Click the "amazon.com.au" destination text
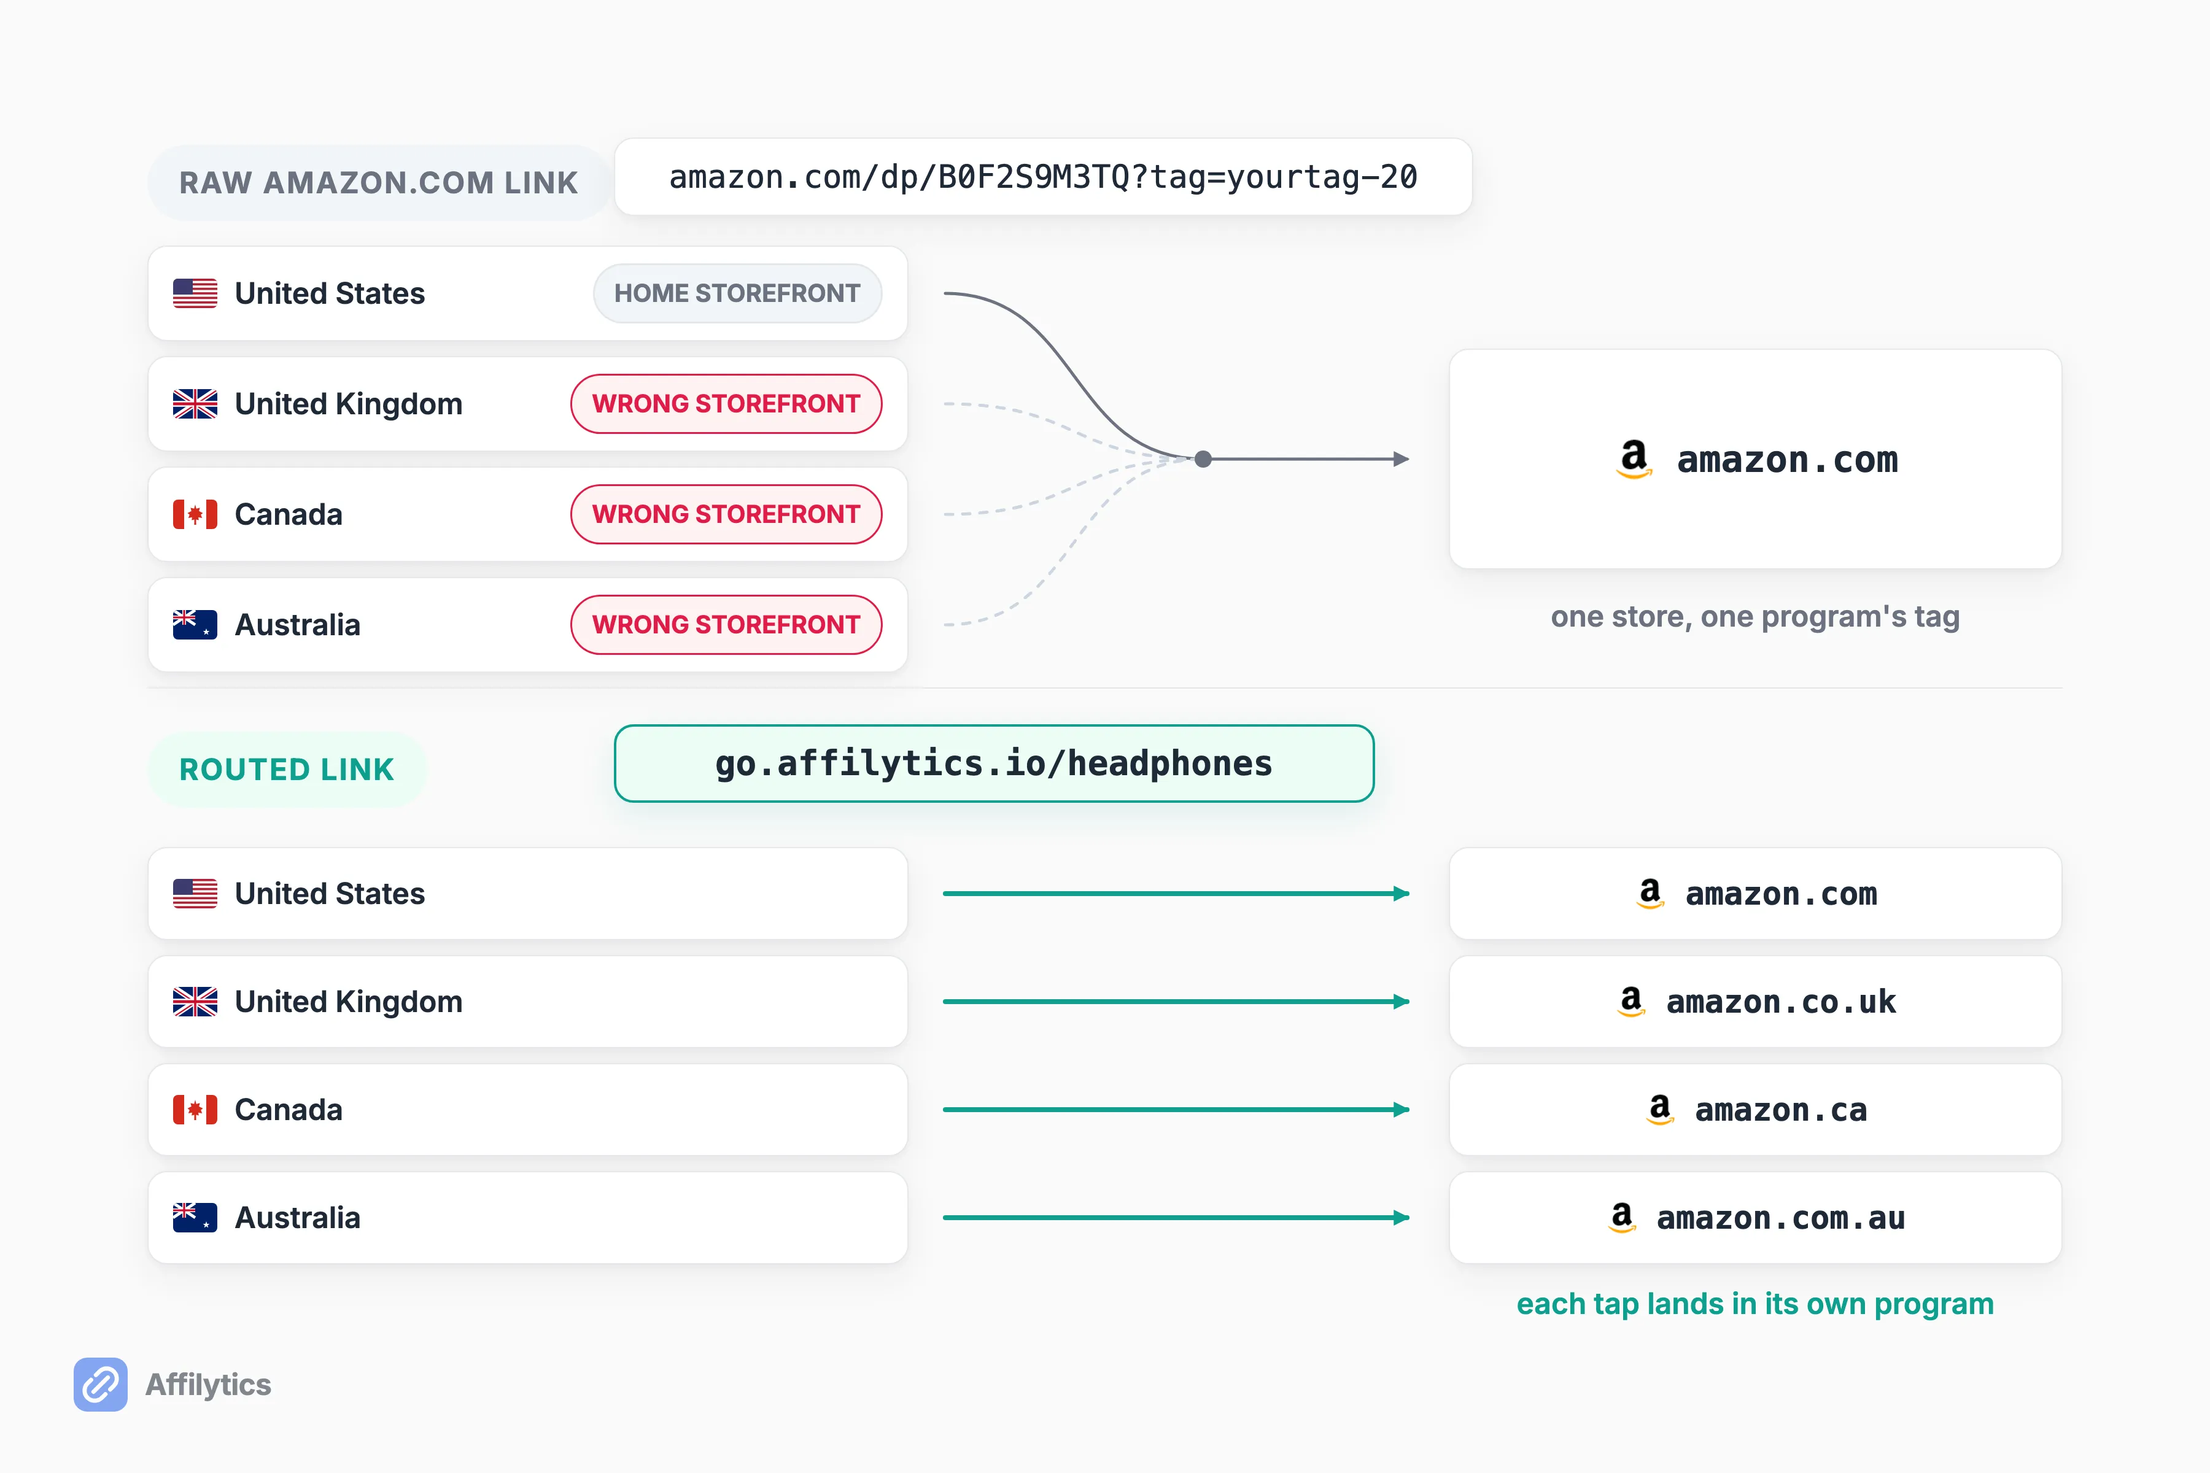Image resolution: width=2210 pixels, height=1473 pixels. 1781,1218
